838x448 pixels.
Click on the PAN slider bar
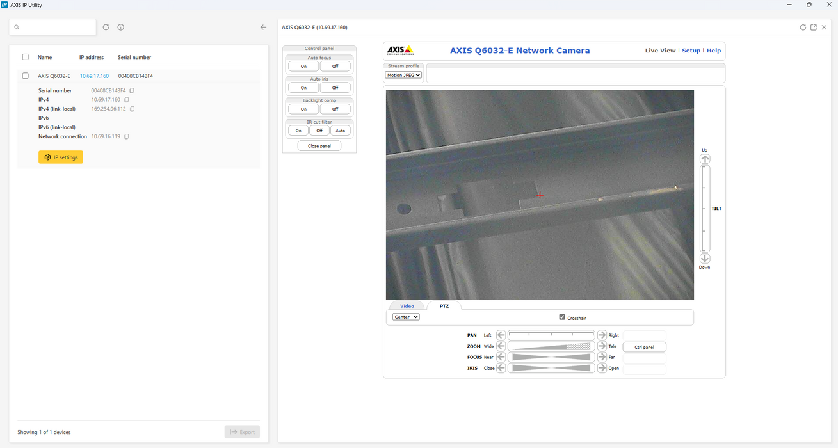(x=551, y=335)
